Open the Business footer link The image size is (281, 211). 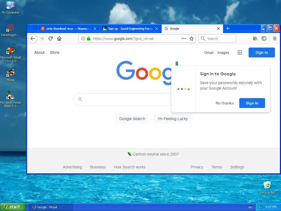(x=98, y=167)
